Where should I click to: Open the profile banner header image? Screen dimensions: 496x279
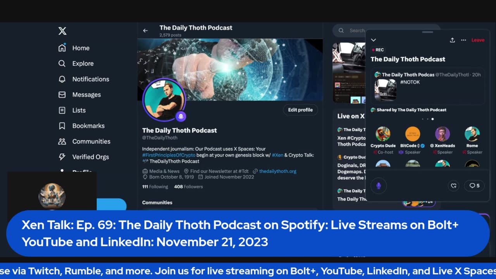[230, 69]
